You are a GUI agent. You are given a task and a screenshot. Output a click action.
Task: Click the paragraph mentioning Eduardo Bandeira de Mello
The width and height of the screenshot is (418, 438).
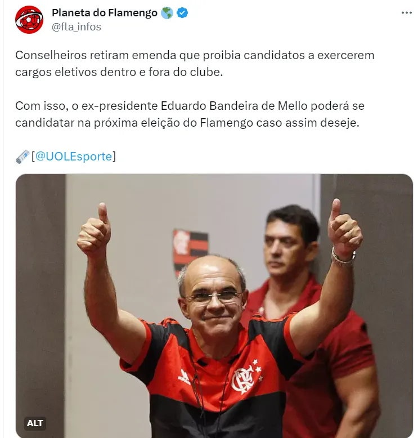pos(190,114)
